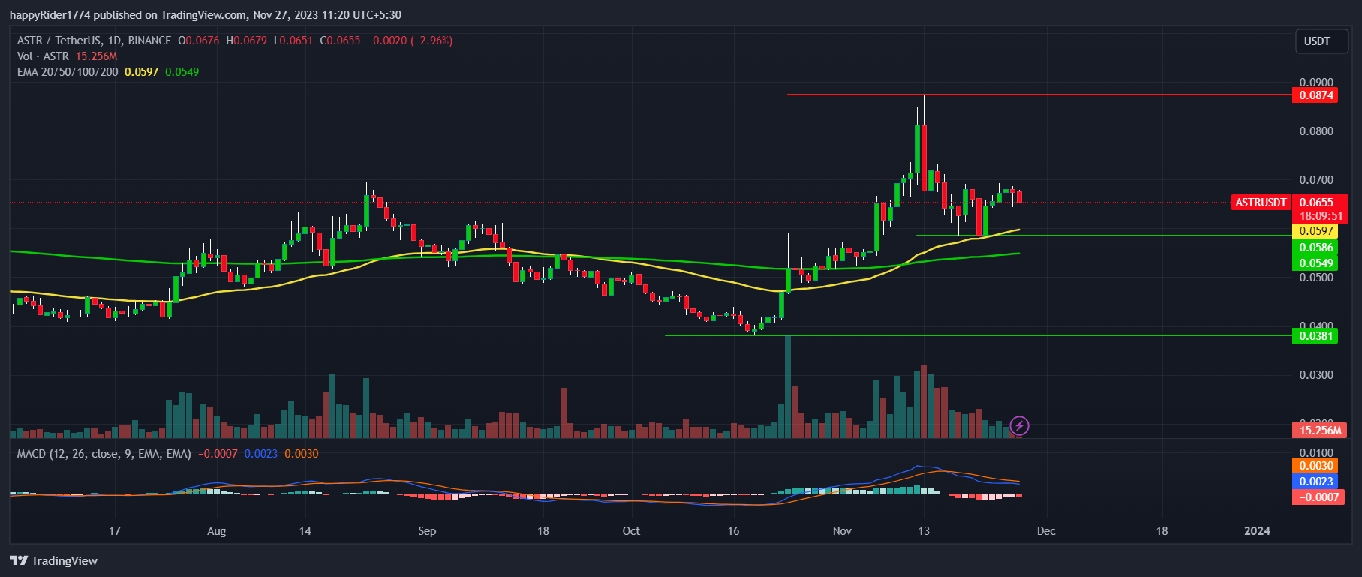
Task: Click the green 0.0586 price label
Action: pyautogui.click(x=1316, y=248)
